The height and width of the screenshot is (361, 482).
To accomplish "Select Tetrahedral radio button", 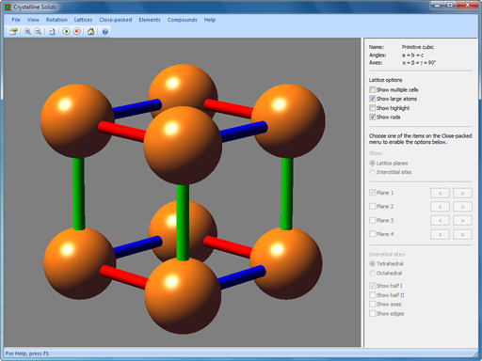I will pos(372,263).
